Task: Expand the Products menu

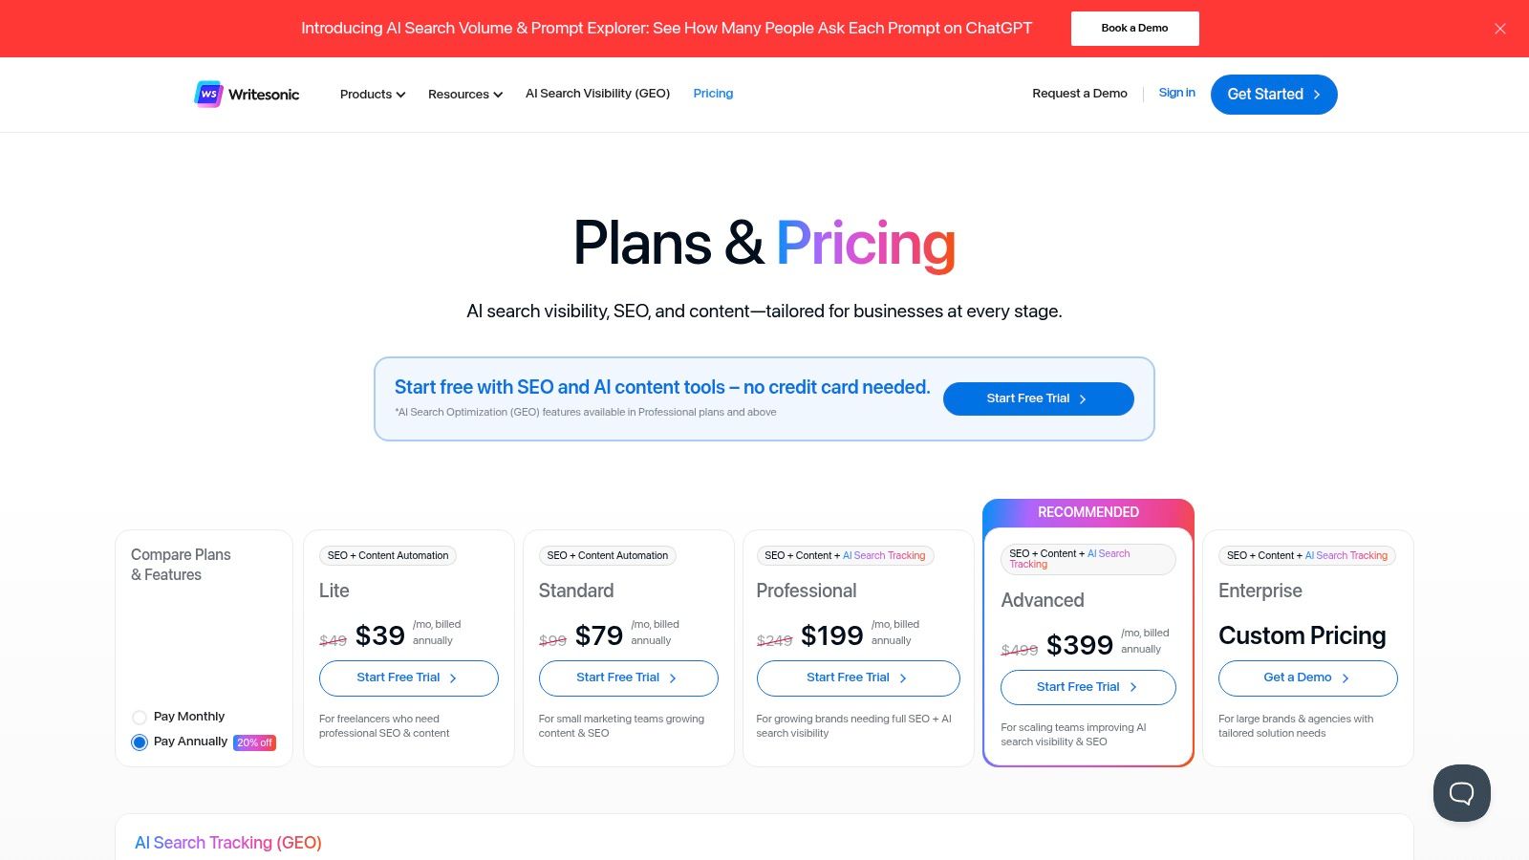Action: click(x=373, y=94)
